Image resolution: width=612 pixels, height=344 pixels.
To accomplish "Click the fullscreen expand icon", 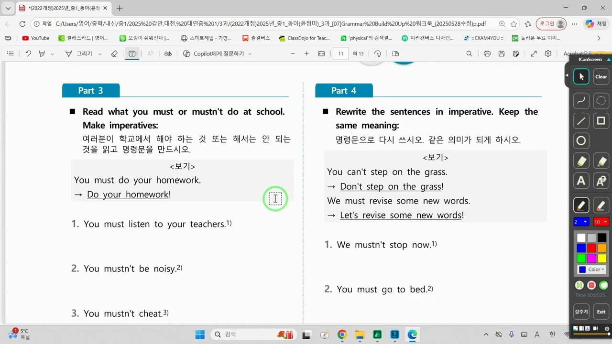I will tap(534, 54).
